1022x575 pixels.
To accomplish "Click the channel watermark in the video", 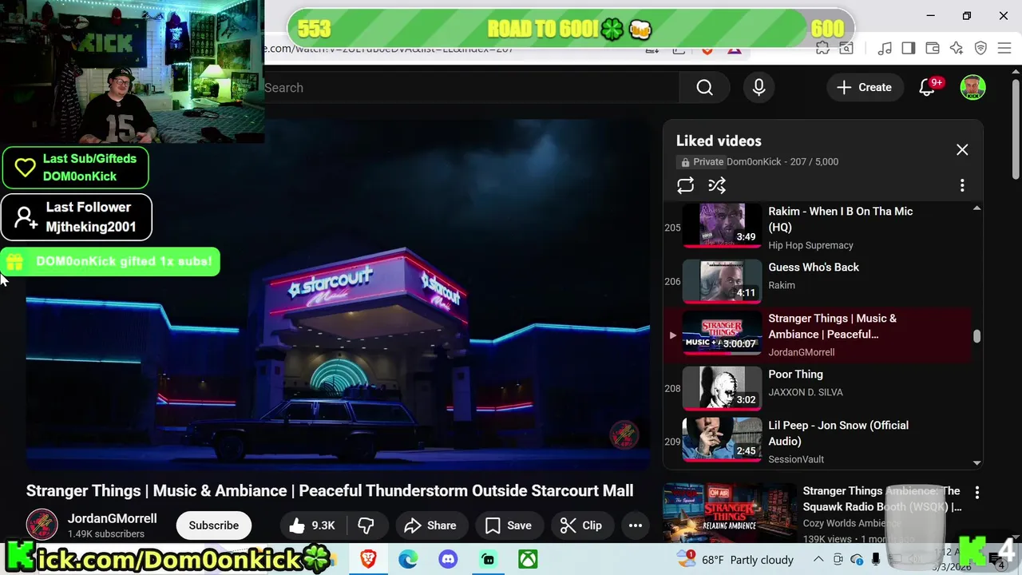I will coord(624,435).
